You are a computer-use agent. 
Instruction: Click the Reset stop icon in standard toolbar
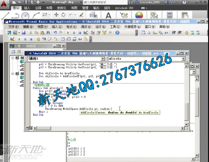pos(80,33)
